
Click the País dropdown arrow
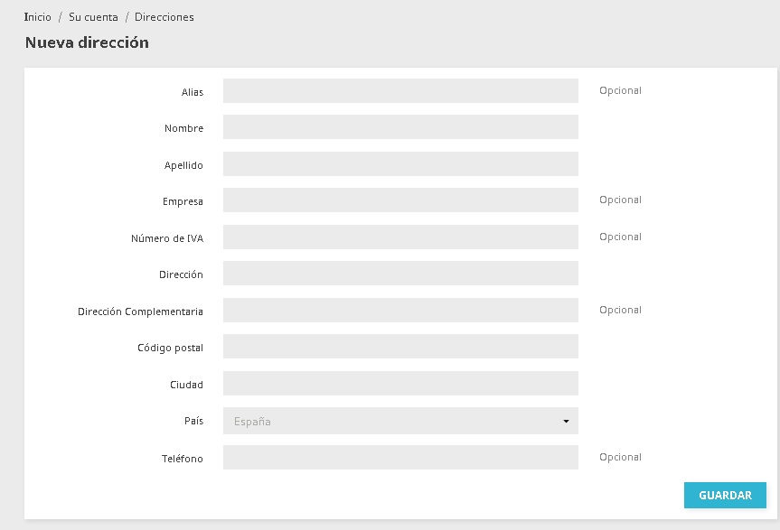(566, 422)
